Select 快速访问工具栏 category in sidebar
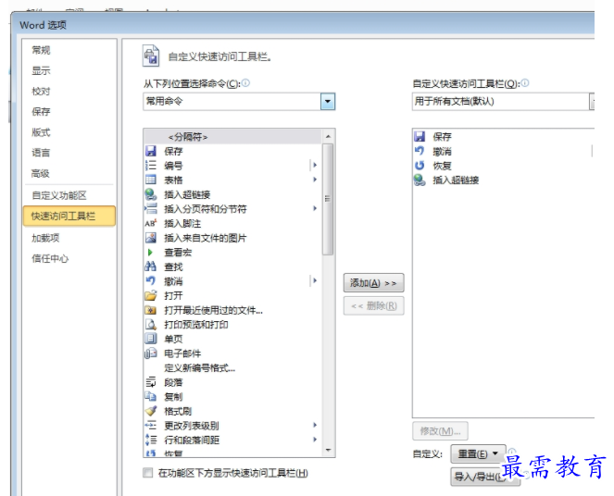The height and width of the screenshot is (496, 614). coord(69,216)
